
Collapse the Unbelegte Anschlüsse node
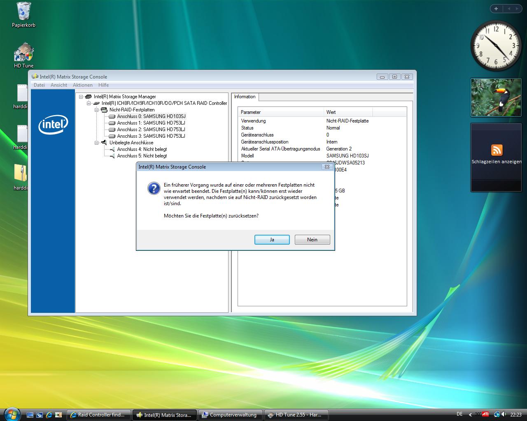pyautogui.click(x=96, y=143)
